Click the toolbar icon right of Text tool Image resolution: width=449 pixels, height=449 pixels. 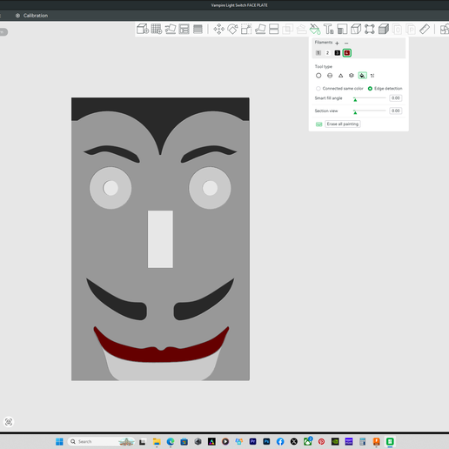[x=342, y=29]
